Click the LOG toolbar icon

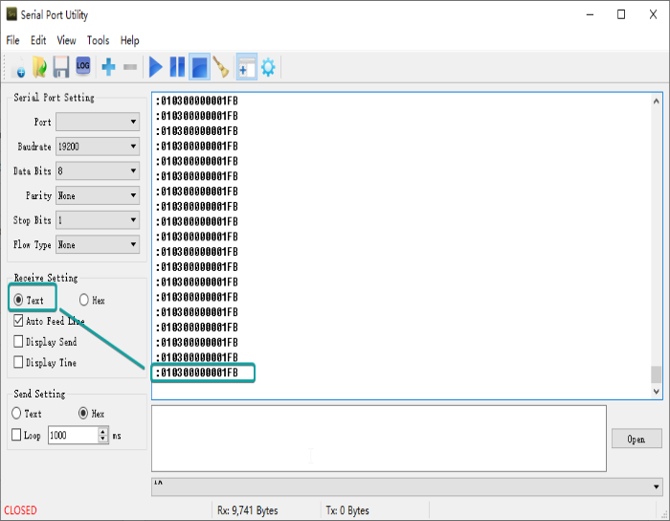point(83,67)
